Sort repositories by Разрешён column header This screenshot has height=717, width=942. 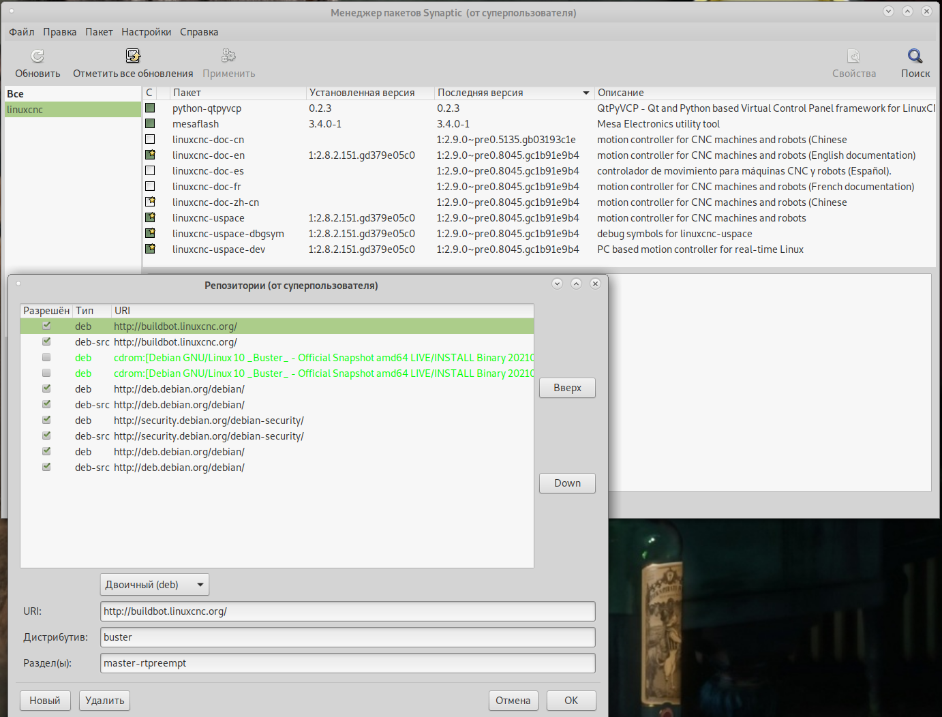click(x=46, y=311)
